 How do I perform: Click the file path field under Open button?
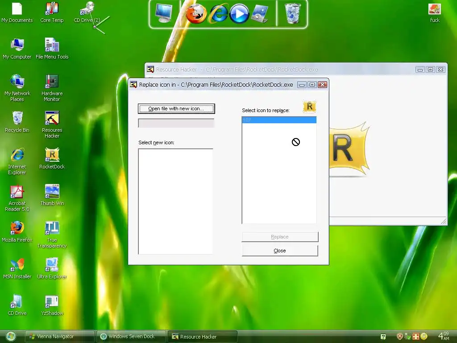(176, 123)
